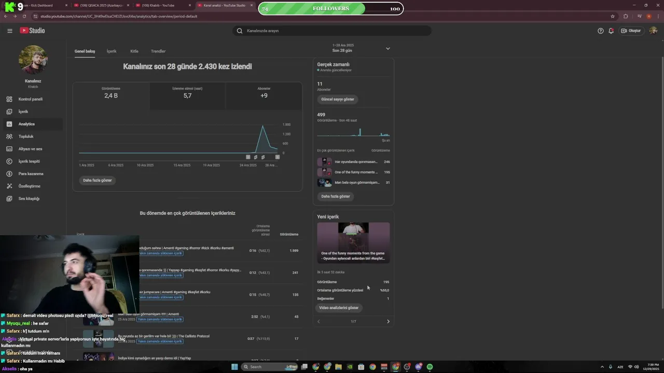Viewport: 664px width, 373px height.
Task: Click the search magnifier icon
Action: click(240, 31)
